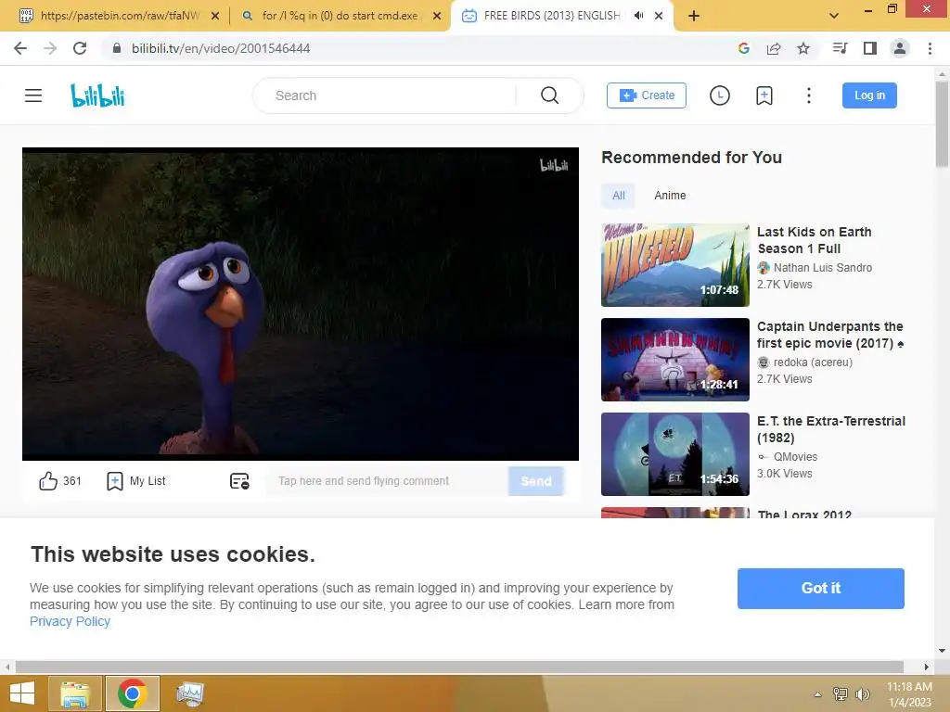Viewport: 950px width, 712px height.
Task: Expand the tab search dropdown
Action: [x=834, y=16]
